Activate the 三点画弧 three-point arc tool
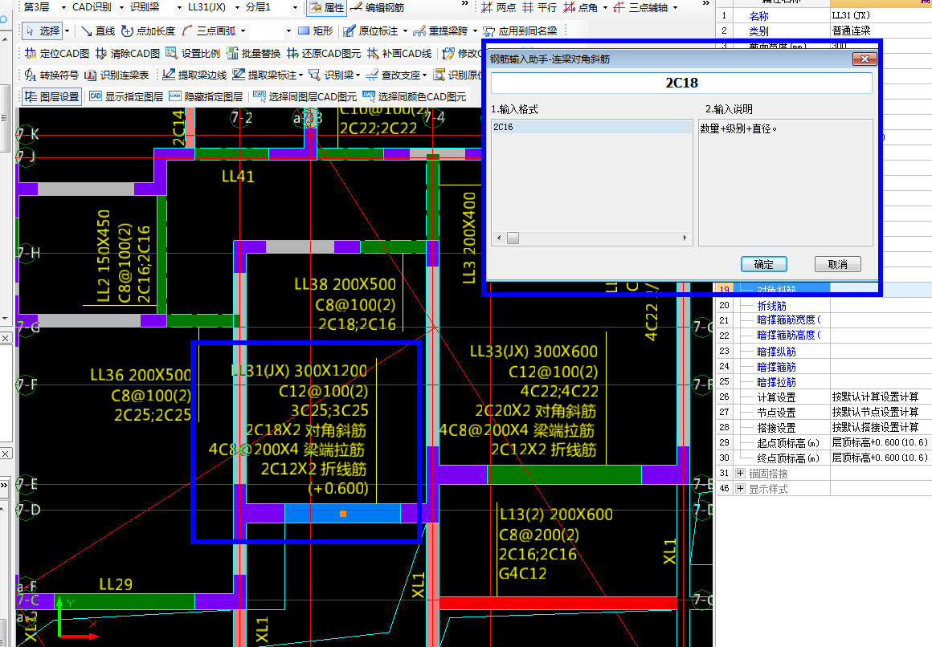932x647 pixels. [209, 31]
